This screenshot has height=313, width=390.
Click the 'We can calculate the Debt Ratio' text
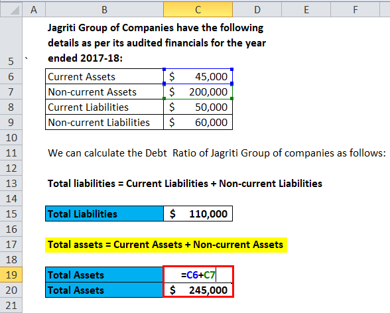pos(217,153)
